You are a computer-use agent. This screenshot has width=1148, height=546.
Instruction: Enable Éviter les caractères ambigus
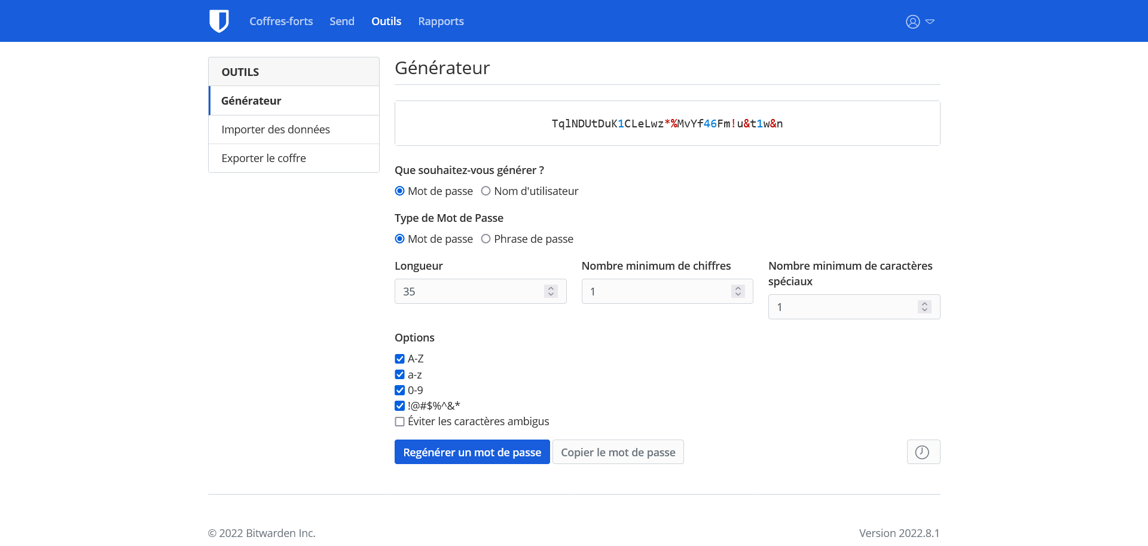(400, 422)
